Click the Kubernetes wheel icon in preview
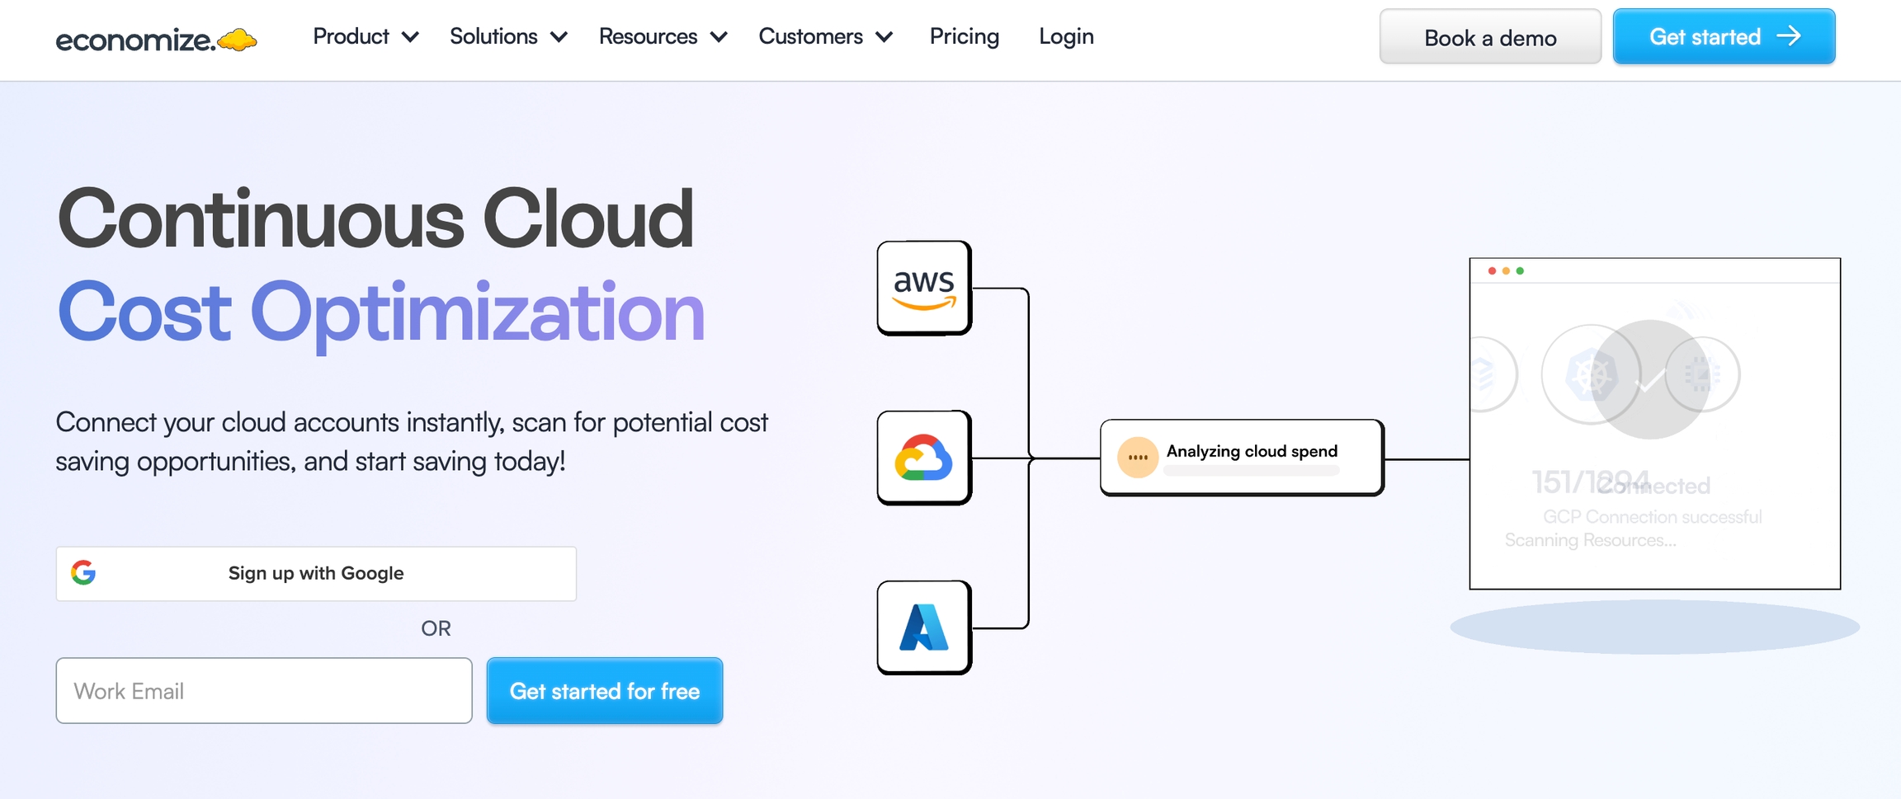 [1590, 375]
